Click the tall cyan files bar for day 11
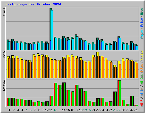Viewport: 145px width, 113px height. point(52,30)
